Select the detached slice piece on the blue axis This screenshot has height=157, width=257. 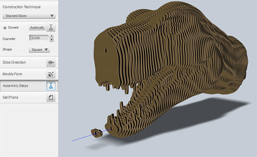click(x=97, y=133)
